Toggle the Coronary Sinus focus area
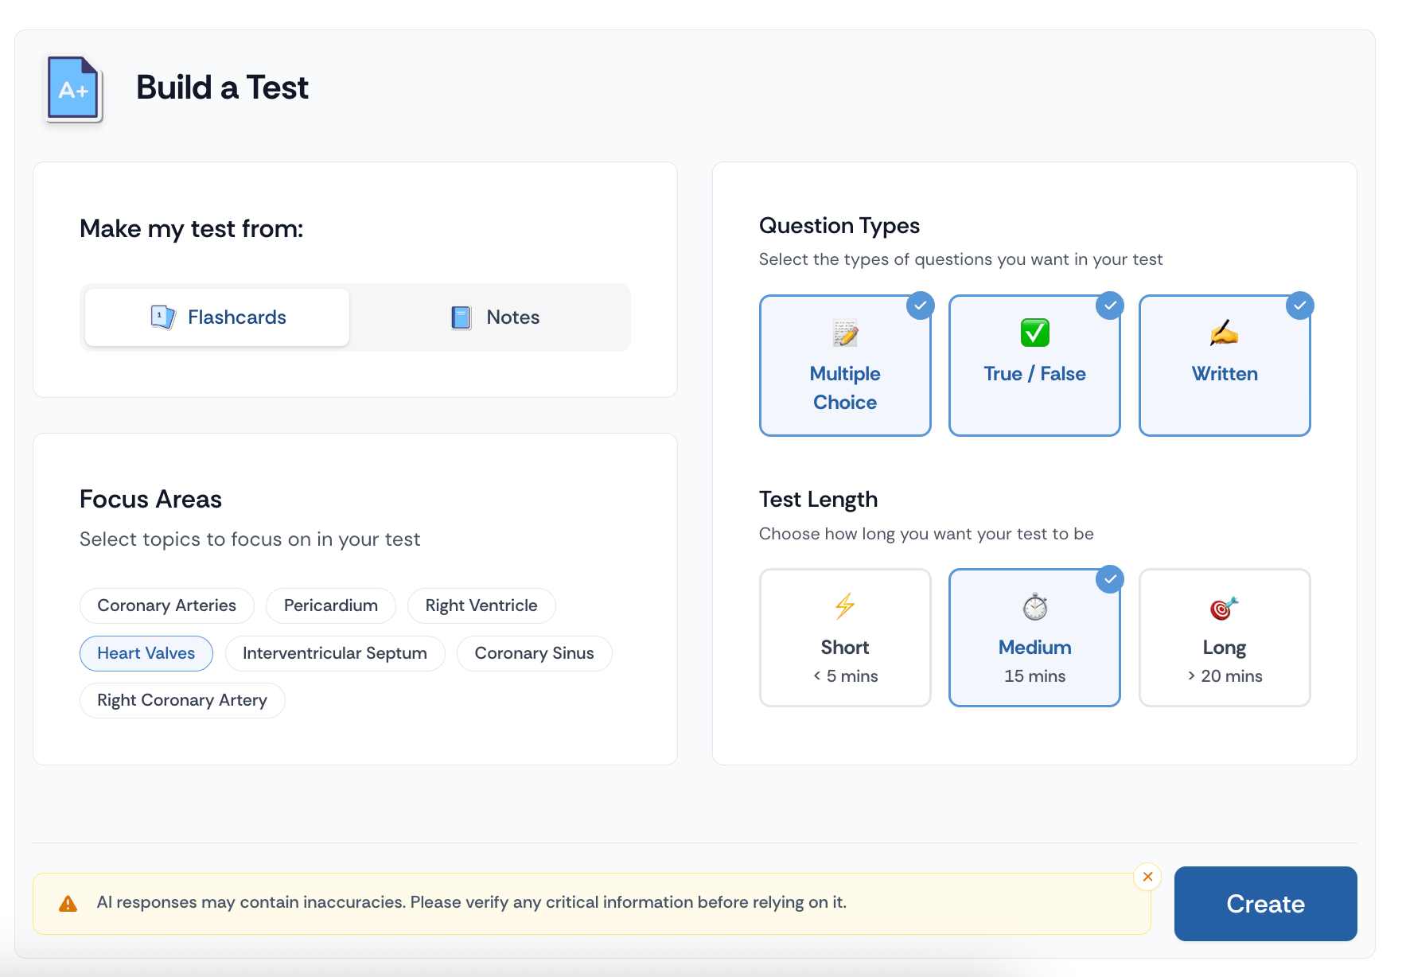The image size is (1402, 977). click(535, 653)
